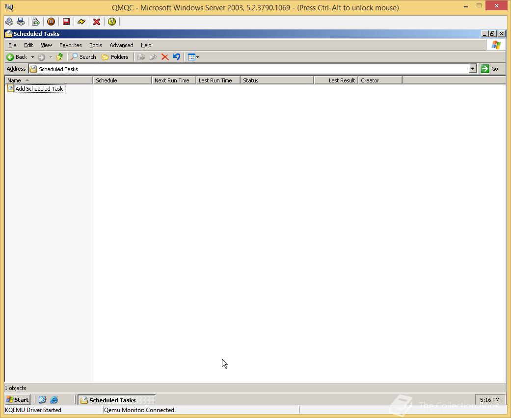
Task: Click the QMQC export icon with green arrow
Action: [35, 22]
